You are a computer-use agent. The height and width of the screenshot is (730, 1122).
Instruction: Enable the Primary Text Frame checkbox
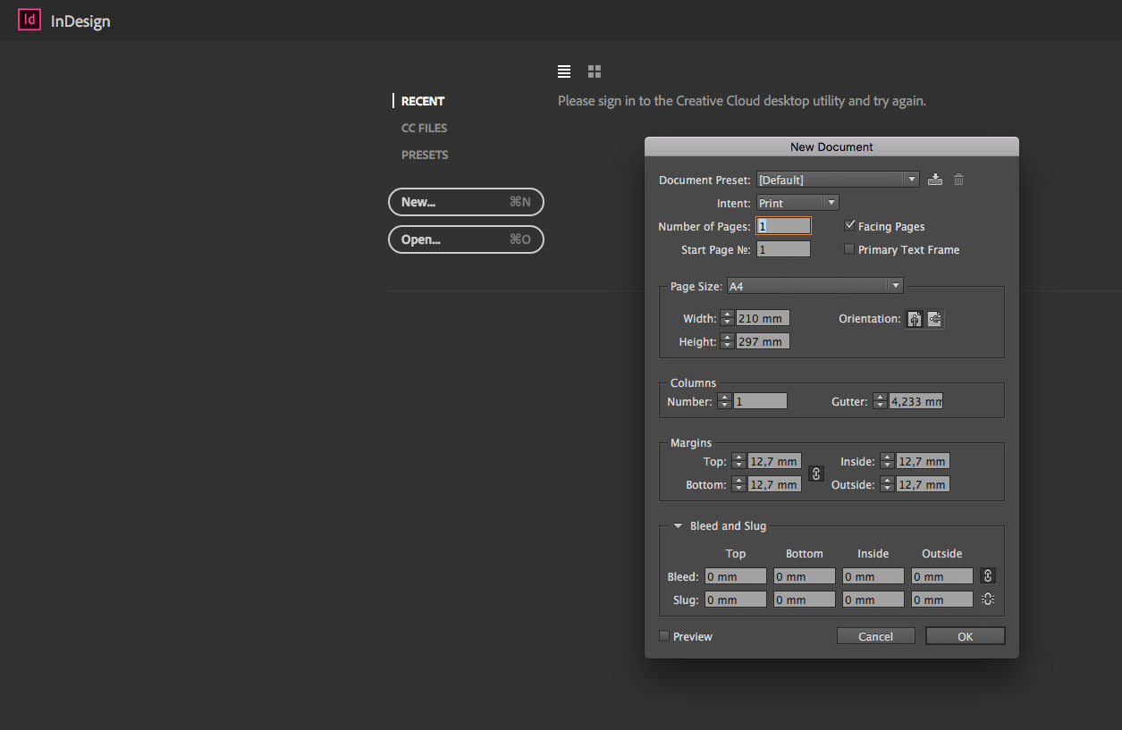849,249
